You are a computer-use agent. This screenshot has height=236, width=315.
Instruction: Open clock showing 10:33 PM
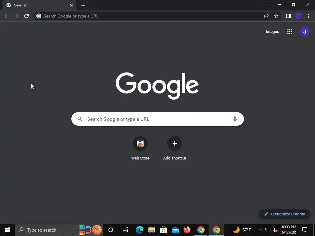pos(289,230)
